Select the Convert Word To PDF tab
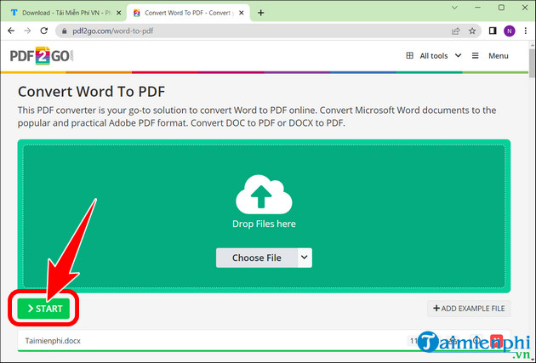 pyautogui.click(x=188, y=13)
